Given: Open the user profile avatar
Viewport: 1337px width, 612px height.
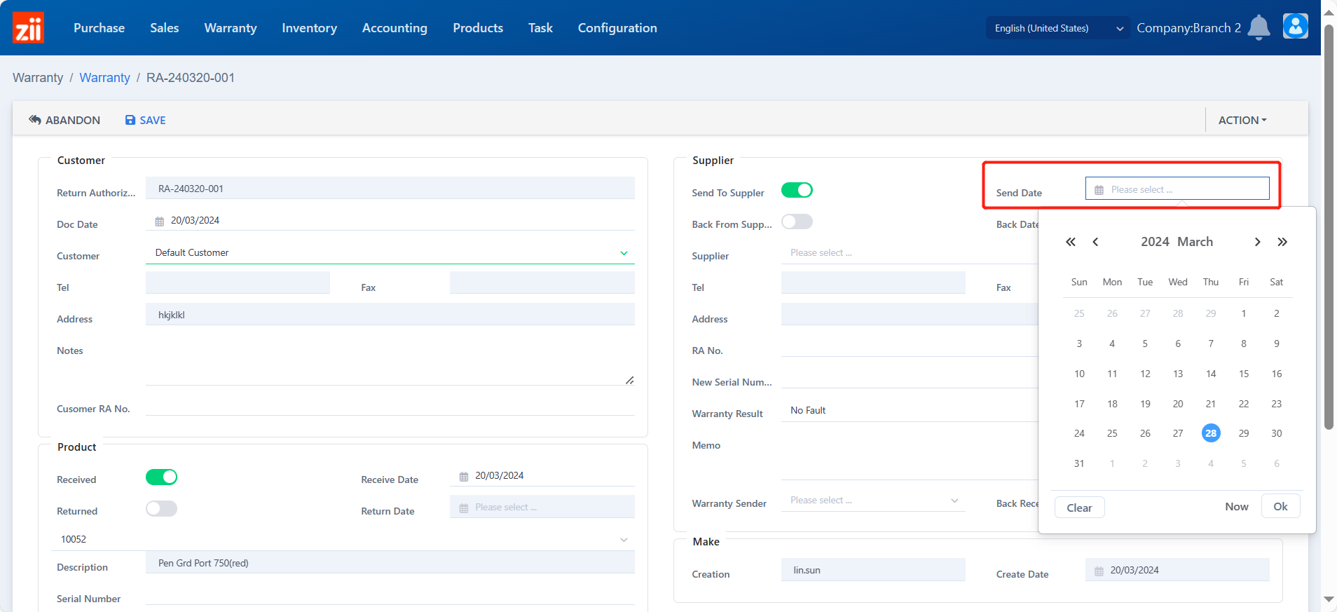Looking at the screenshot, I should [1295, 27].
